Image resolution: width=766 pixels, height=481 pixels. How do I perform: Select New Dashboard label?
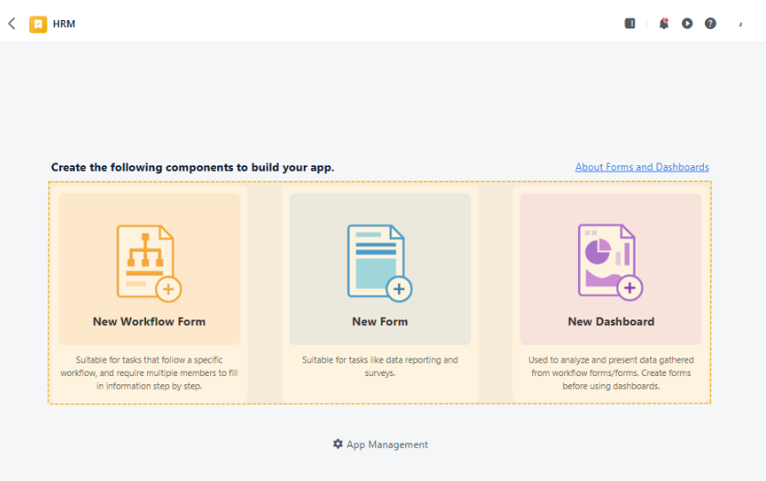point(611,322)
